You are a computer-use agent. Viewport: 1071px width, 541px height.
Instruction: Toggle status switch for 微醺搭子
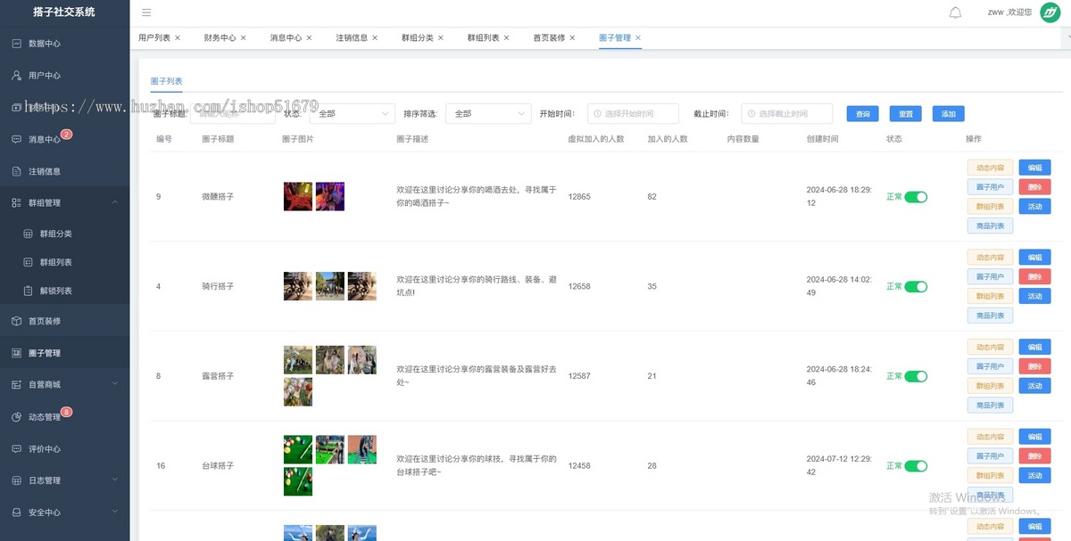point(916,197)
